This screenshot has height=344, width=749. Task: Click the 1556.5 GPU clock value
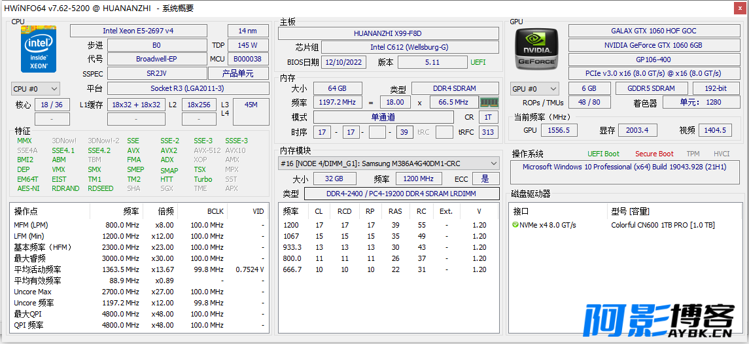(559, 130)
